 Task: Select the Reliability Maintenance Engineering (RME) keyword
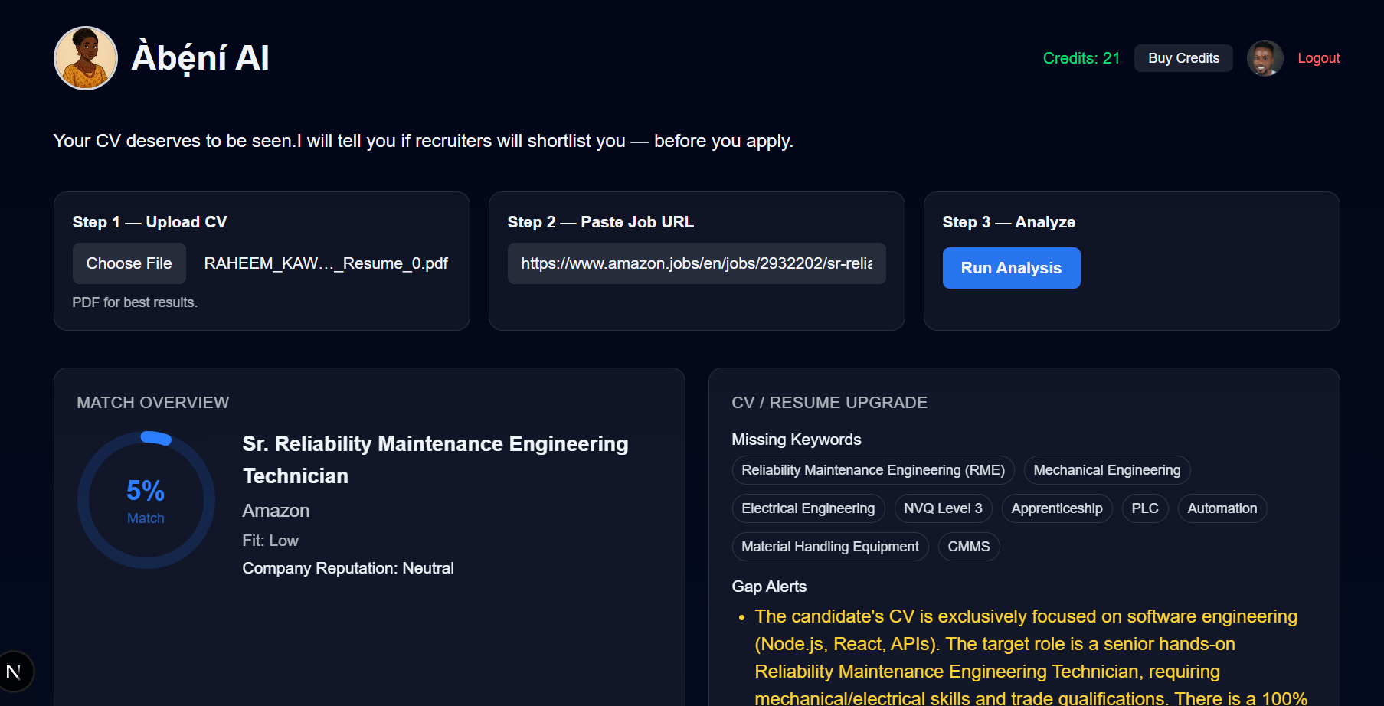pos(872,470)
